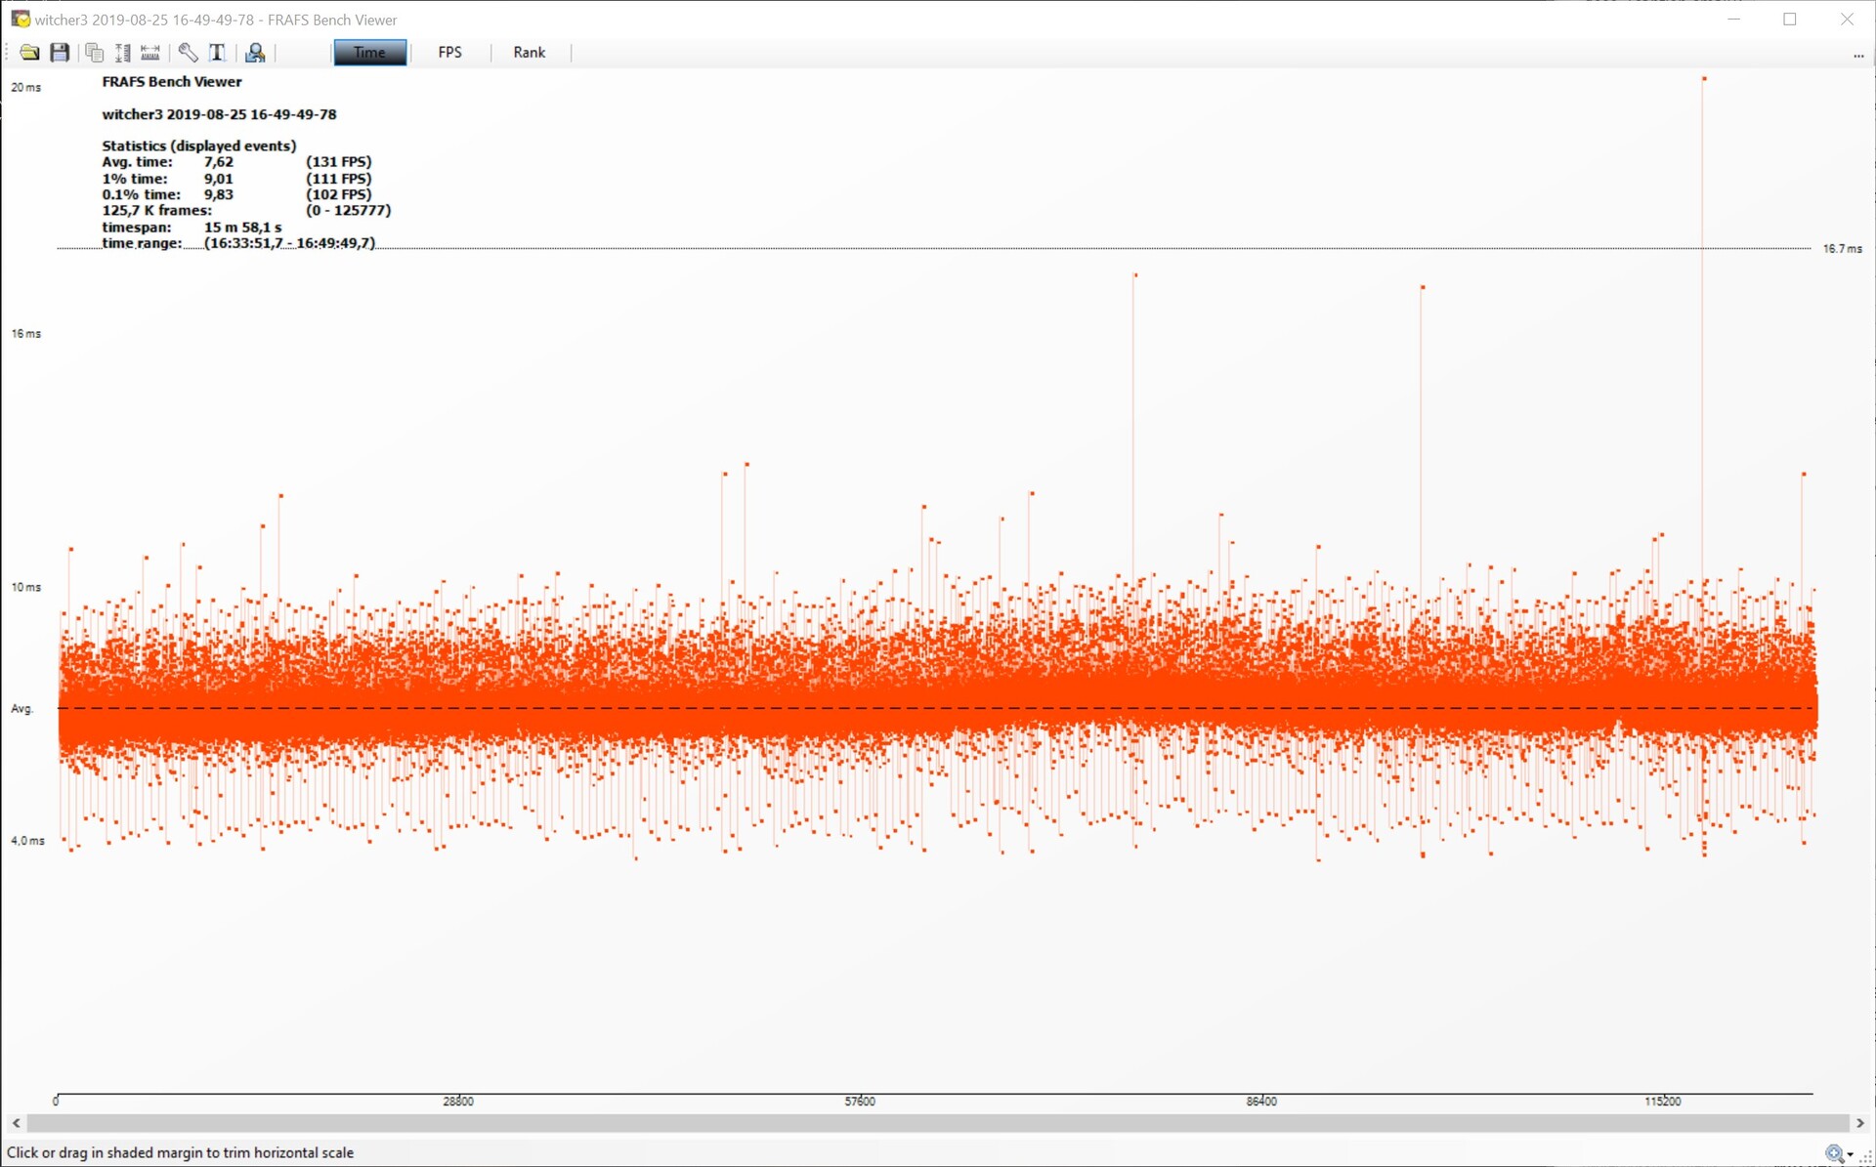
Task: Open the toolbar overflow ellipsis menu
Action: 1858,57
